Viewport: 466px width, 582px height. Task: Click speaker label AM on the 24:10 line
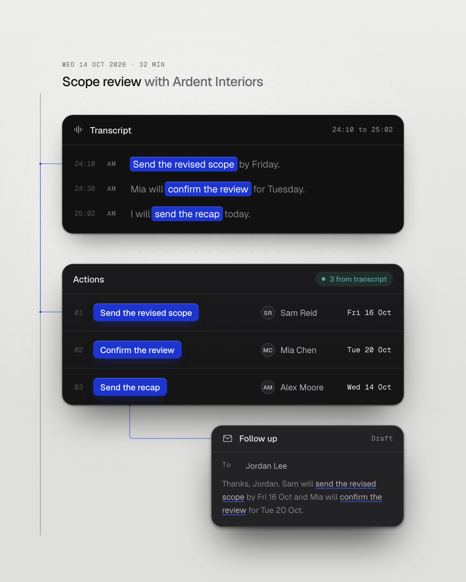pyautogui.click(x=111, y=164)
